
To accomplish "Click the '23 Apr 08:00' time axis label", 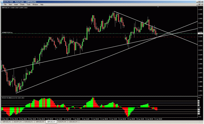I will (x=158, y=119).
